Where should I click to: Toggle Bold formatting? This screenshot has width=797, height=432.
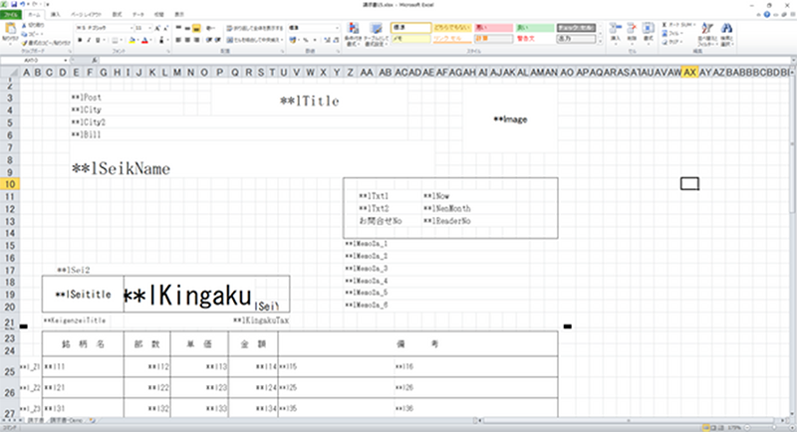80,40
